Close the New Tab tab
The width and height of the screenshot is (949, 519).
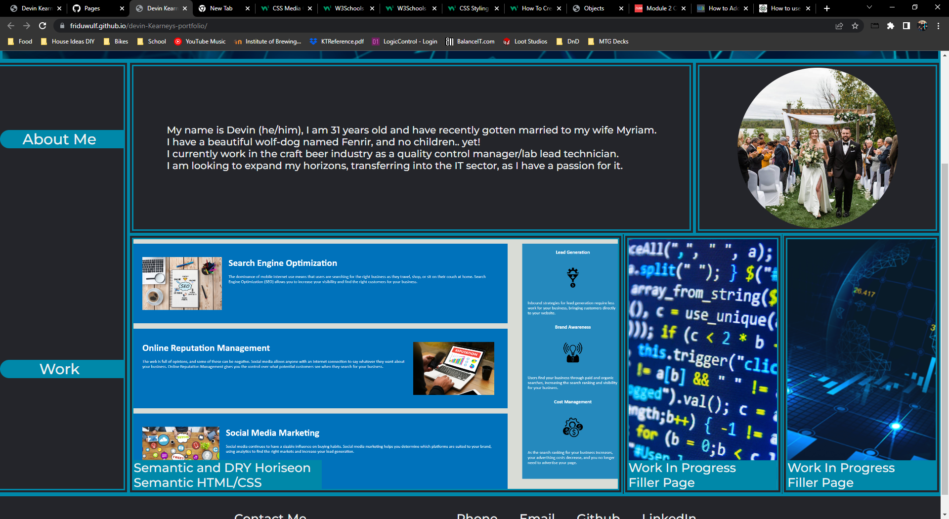(248, 8)
